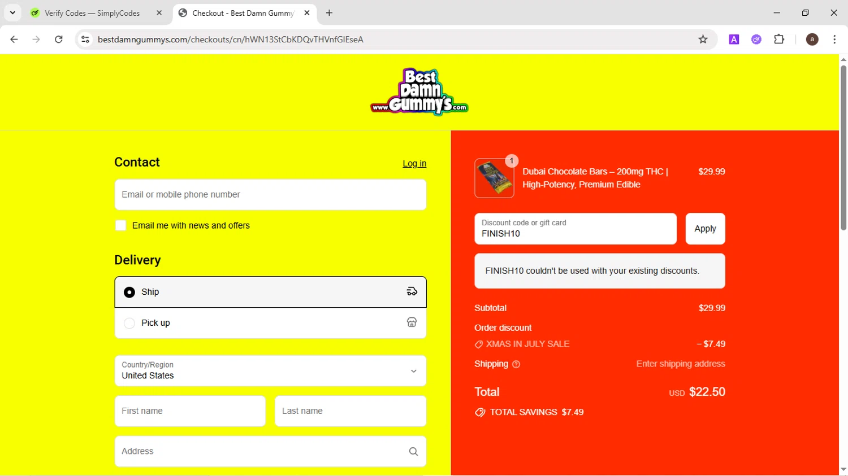
Task: Click the Log in link
Action: tap(414, 164)
